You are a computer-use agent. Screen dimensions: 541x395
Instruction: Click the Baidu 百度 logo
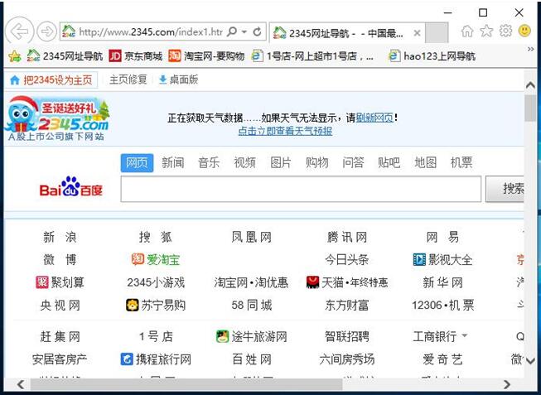pyautogui.click(x=71, y=187)
